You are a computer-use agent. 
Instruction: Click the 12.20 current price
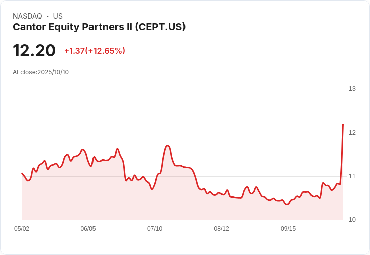click(x=34, y=51)
